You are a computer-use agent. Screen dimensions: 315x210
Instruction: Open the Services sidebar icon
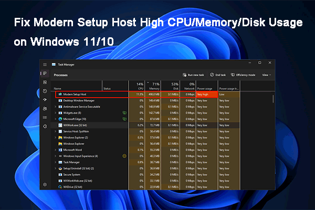point(45,127)
